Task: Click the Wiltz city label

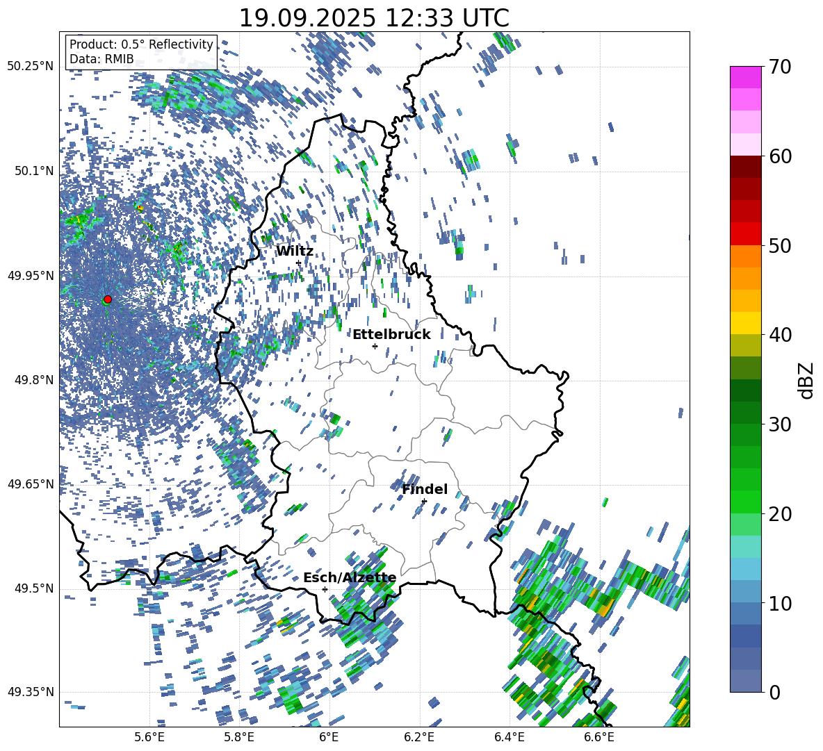Action: pos(295,251)
